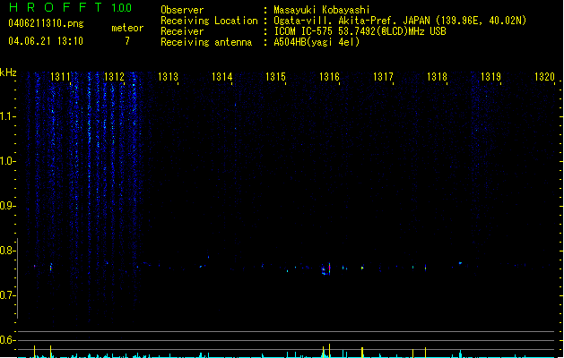The image size is (564, 358).
Task: Click the timestamp 04.06.21 13:10
Action: point(46,41)
